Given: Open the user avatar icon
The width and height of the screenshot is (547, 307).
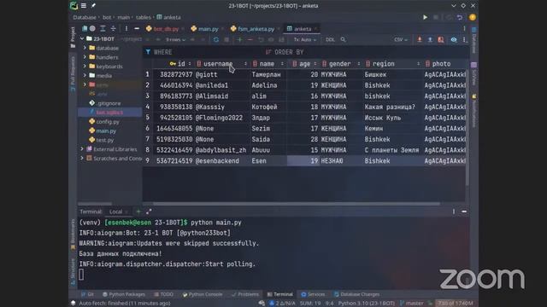Looking at the screenshot, I should click(x=473, y=17).
